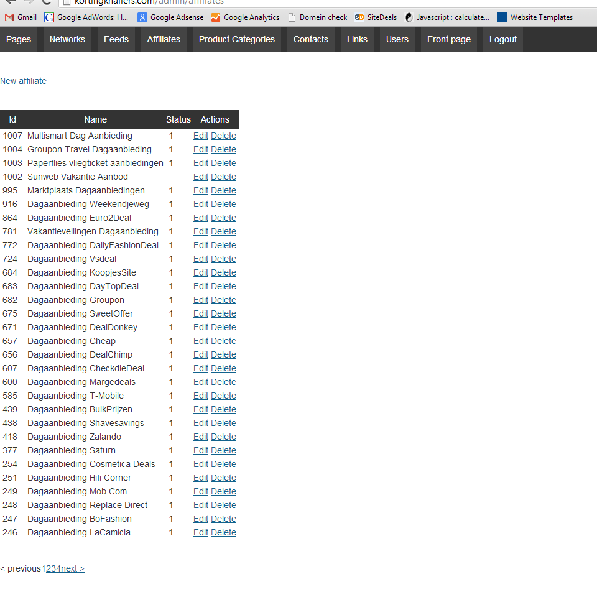
Task: Open Website Templates bookmark
Action: [x=535, y=17]
